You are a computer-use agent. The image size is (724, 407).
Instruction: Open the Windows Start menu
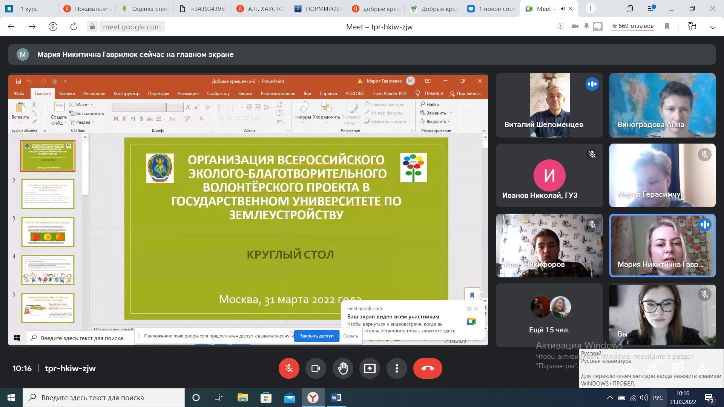11,398
